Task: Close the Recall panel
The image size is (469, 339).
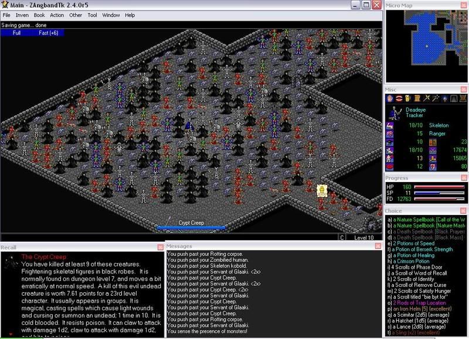Action: coord(160,247)
